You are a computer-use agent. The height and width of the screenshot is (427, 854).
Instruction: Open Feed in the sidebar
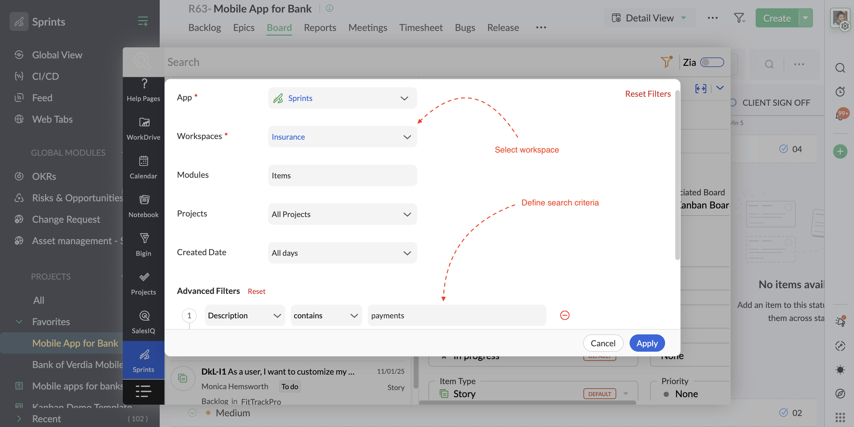[42, 98]
